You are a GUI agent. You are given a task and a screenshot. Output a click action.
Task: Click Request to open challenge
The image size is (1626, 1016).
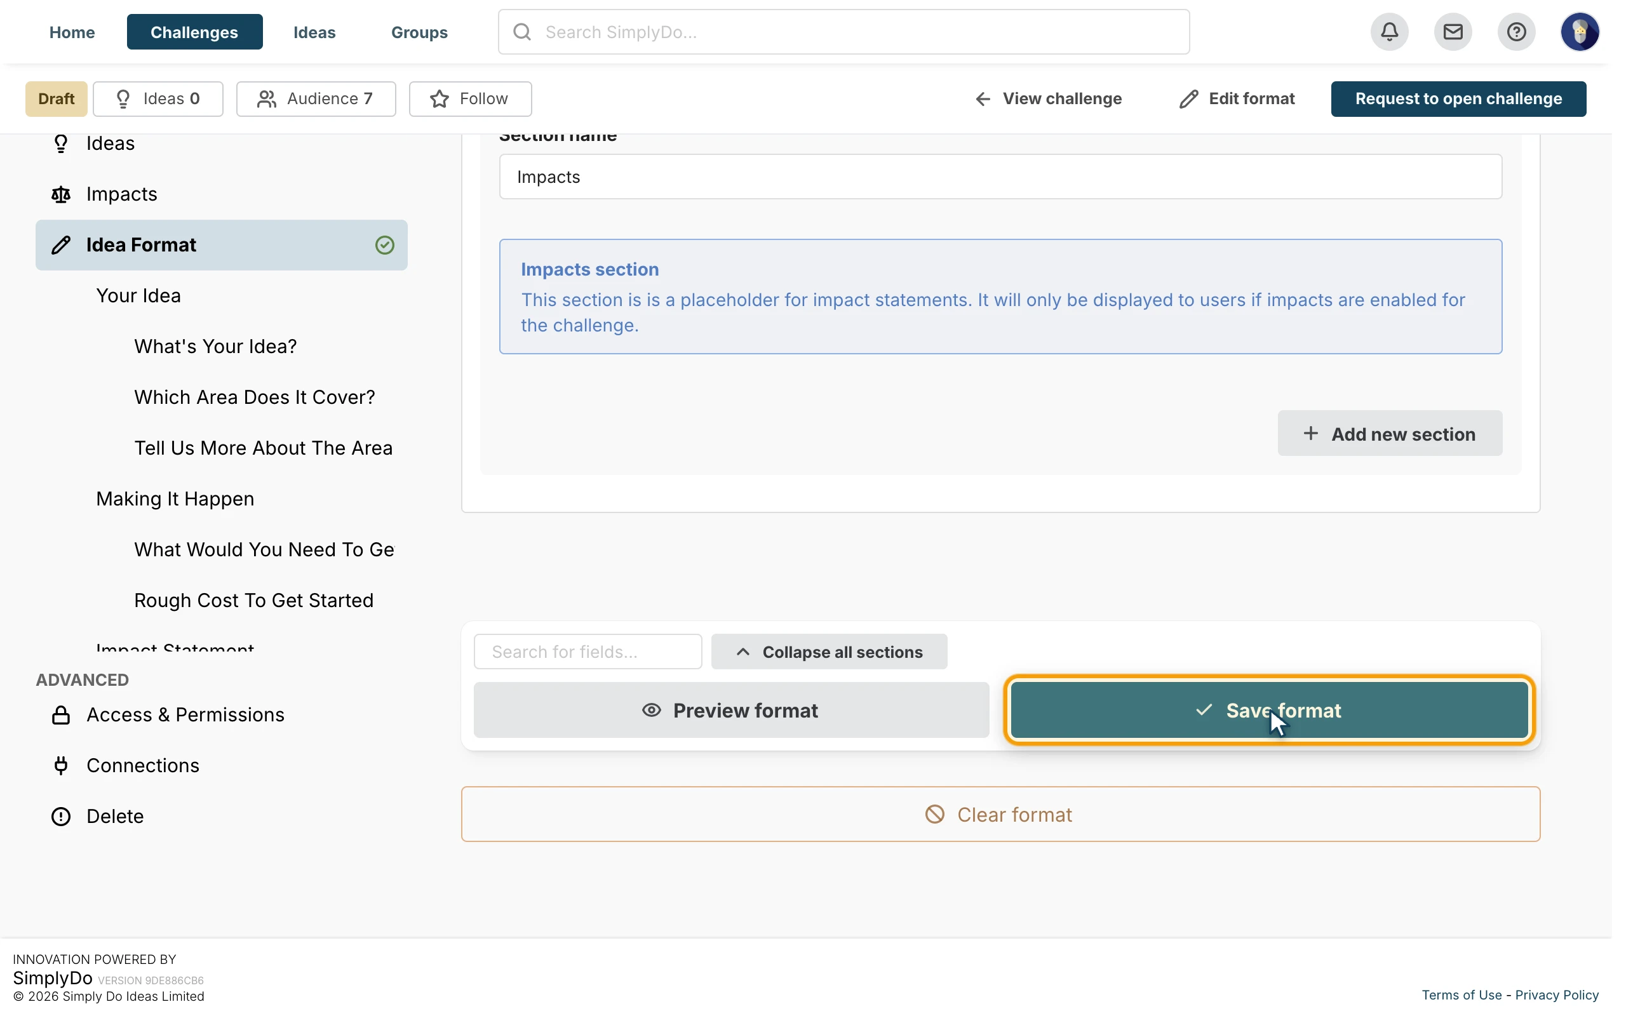(x=1458, y=99)
